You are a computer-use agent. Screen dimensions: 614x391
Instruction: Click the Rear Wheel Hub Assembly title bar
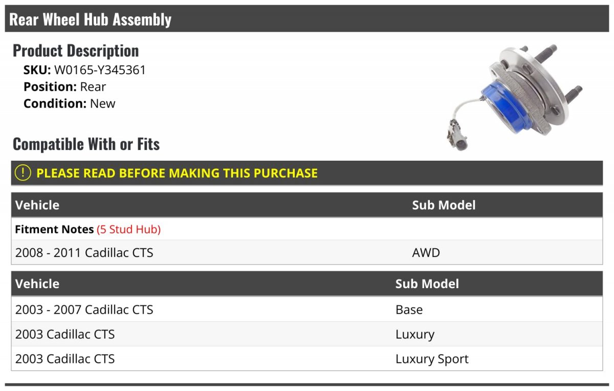pyautogui.click(x=307, y=19)
